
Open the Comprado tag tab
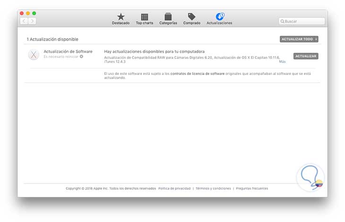(192, 19)
